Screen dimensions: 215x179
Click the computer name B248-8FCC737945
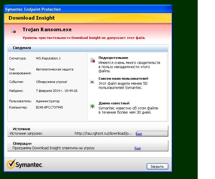[49, 107]
